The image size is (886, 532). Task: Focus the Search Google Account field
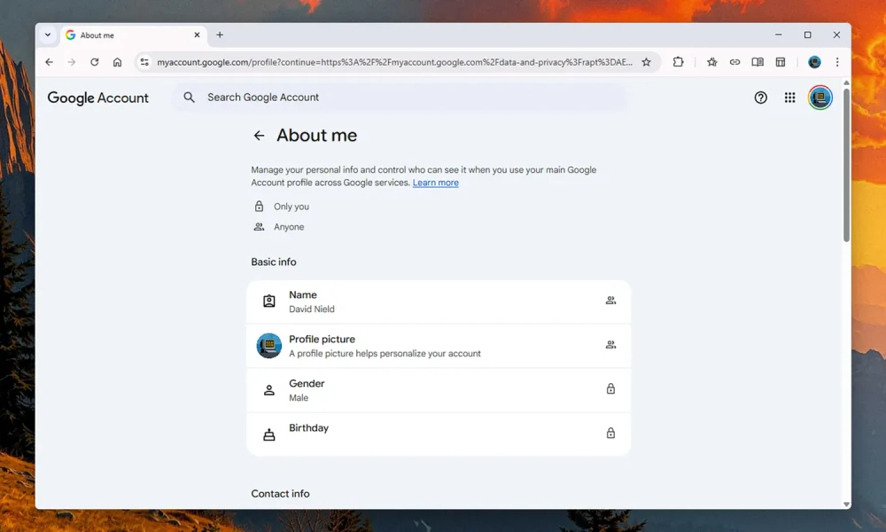(399, 98)
